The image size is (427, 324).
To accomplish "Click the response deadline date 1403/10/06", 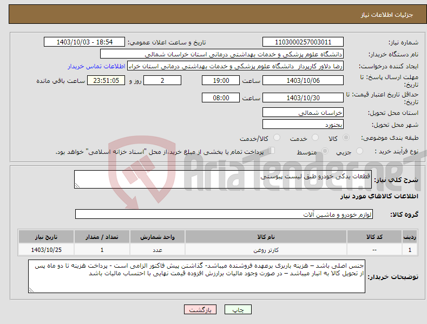I will click(303, 80).
